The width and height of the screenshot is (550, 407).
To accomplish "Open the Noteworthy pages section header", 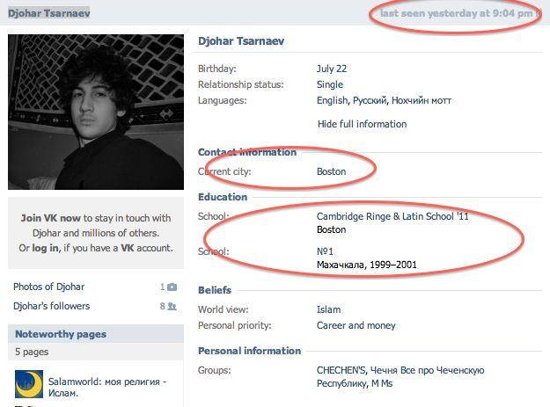I will point(61,334).
